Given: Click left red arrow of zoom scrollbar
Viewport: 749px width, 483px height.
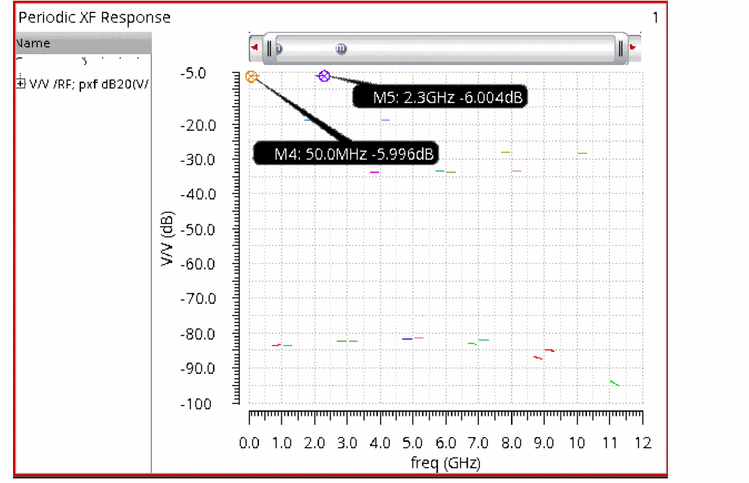Looking at the screenshot, I should point(255,48).
